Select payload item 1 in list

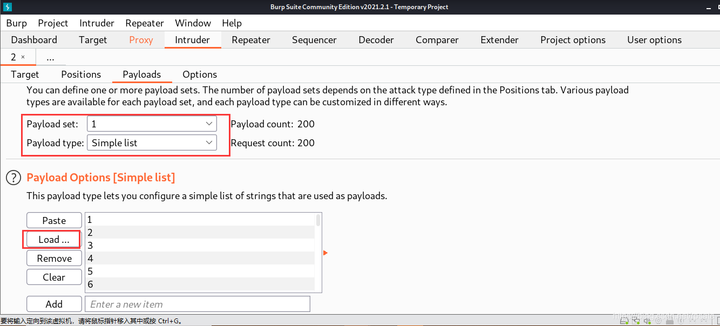[x=200, y=220]
